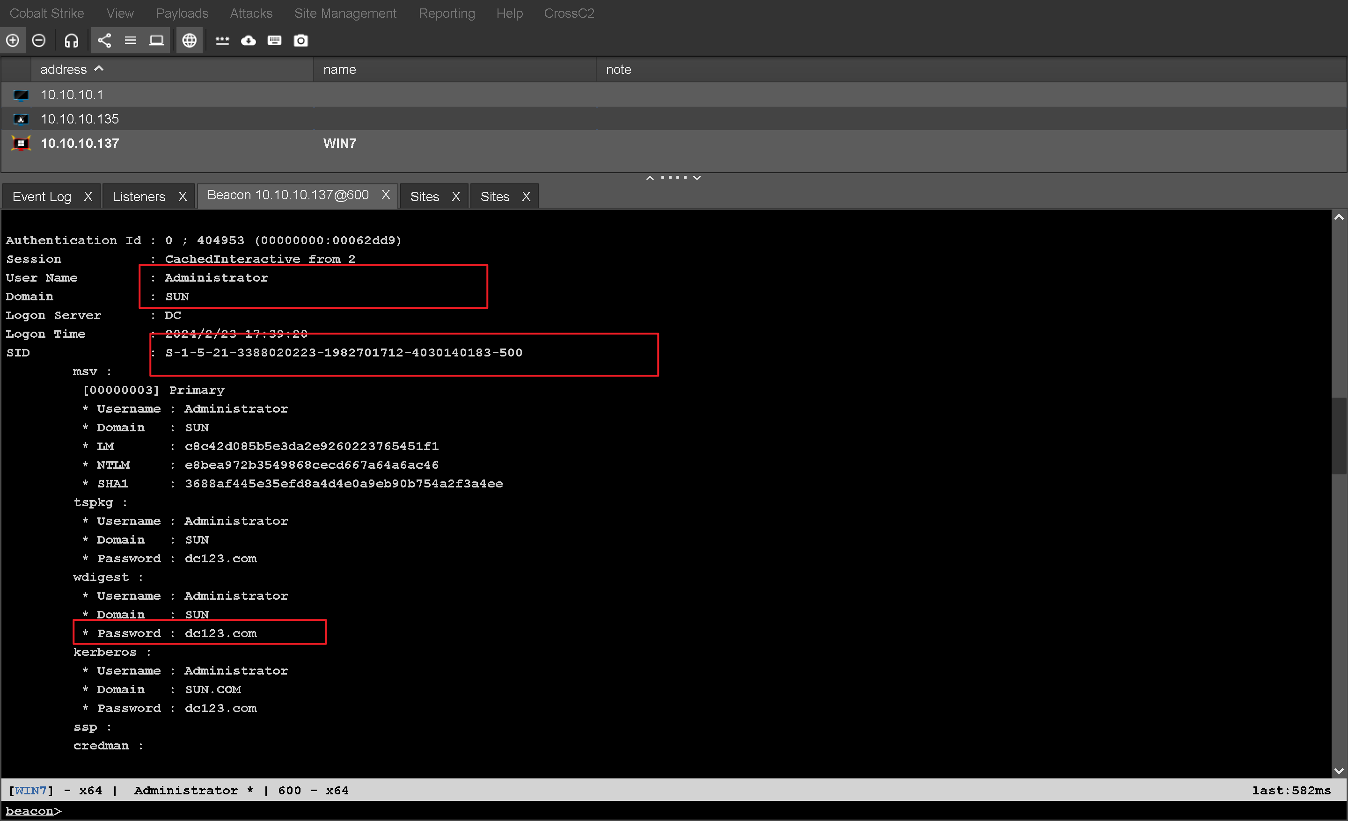Open the View menu
This screenshot has height=821, width=1348.
[x=120, y=13]
